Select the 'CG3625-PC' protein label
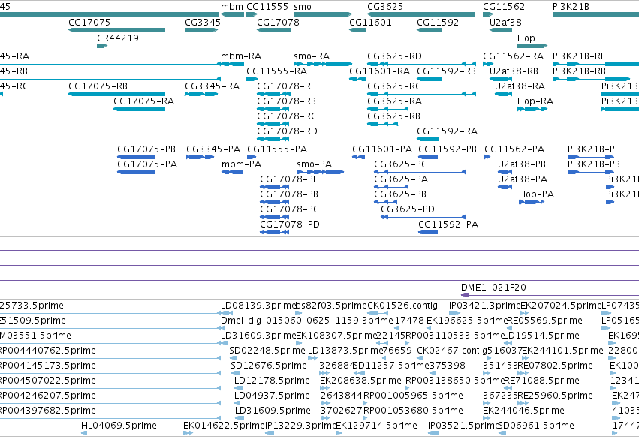Image resolution: width=639 pixels, height=437 pixels. (401, 164)
